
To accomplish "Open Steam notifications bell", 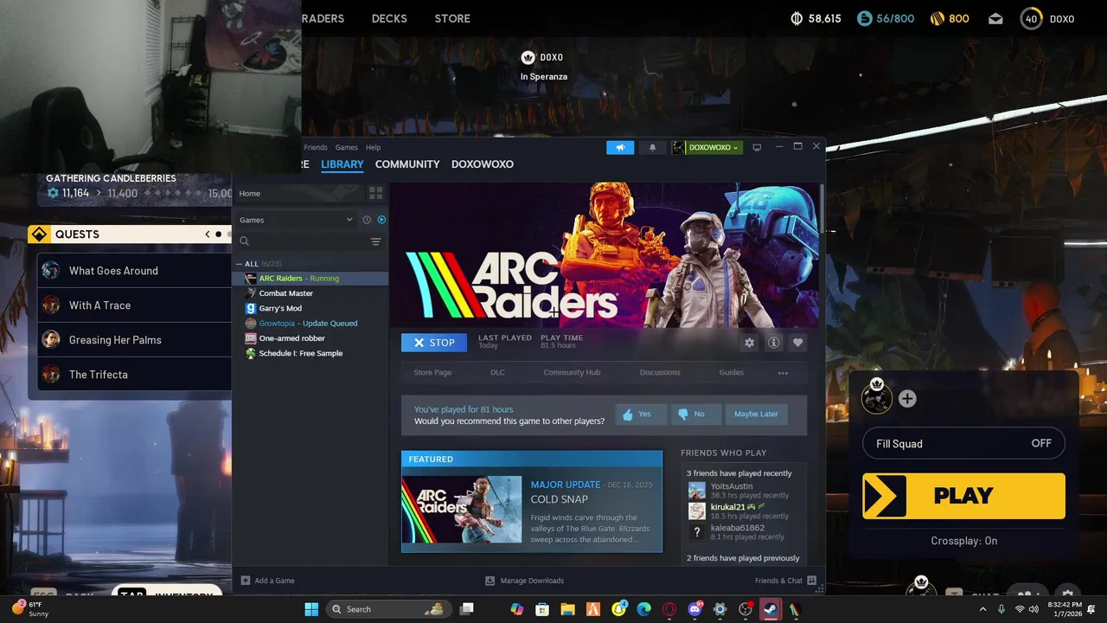I will tap(652, 147).
